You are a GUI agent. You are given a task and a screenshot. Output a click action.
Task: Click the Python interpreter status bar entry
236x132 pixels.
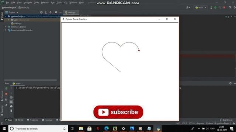(219, 124)
